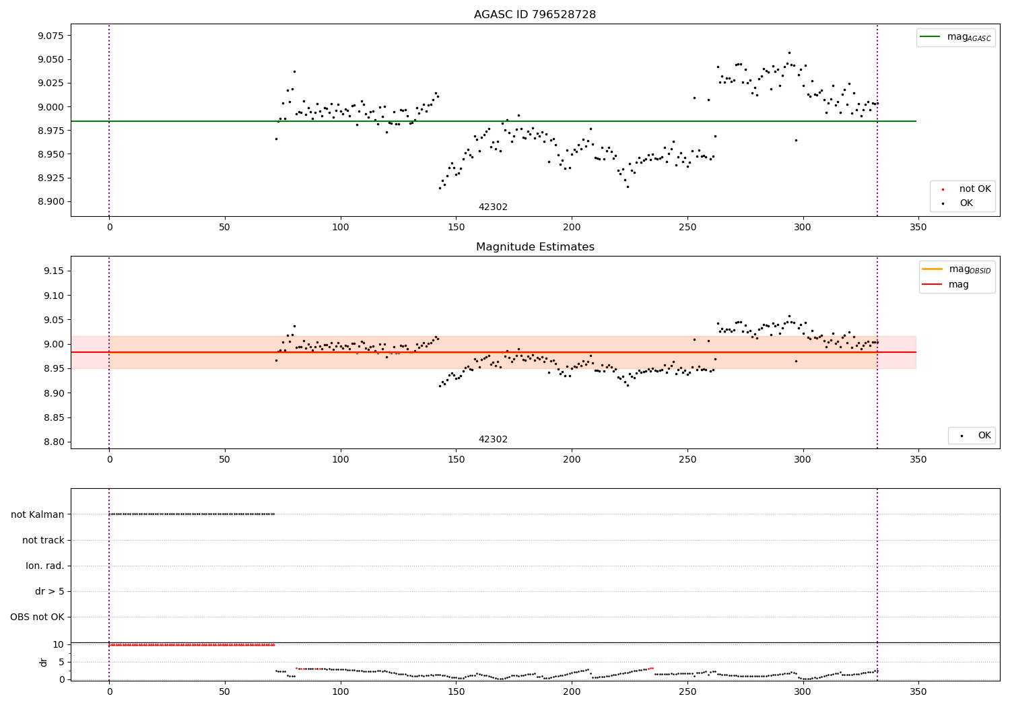Click the "9.10" y-axis tick label
Viewport: 1010px width, 707px height.
[53, 296]
